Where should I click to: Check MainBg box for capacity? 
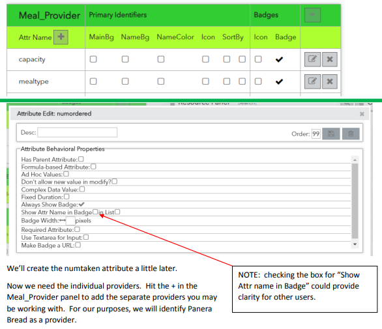tap(93, 59)
